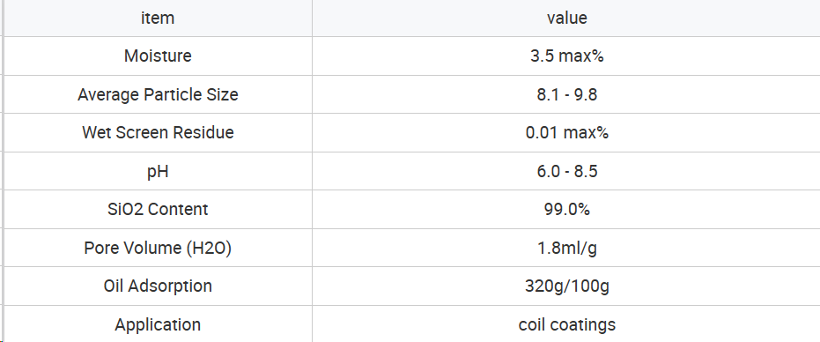
Task: Select the Moisture cell
Action: tap(158, 56)
